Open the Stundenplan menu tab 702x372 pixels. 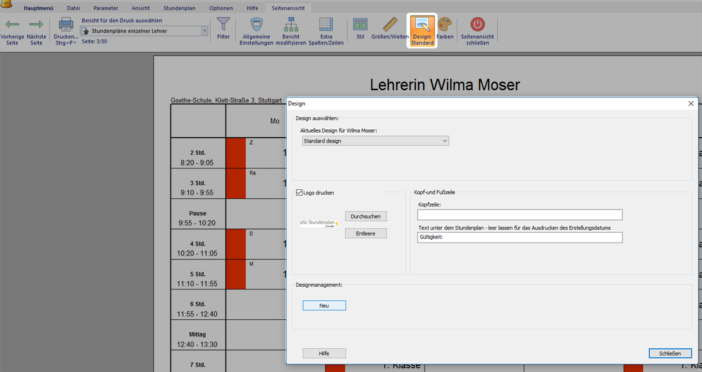point(179,8)
